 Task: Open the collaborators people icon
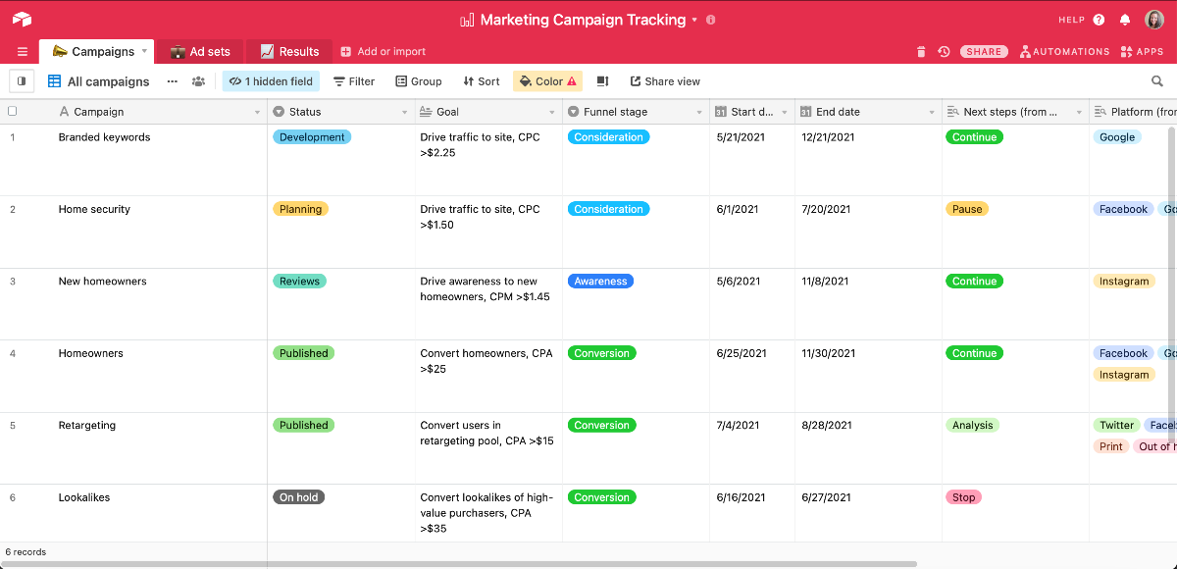(x=199, y=81)
